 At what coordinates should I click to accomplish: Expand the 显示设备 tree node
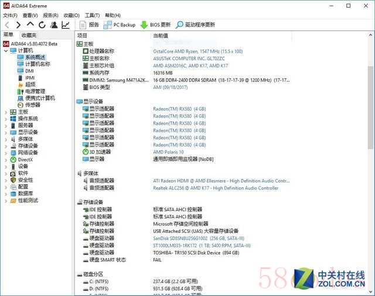6,132
